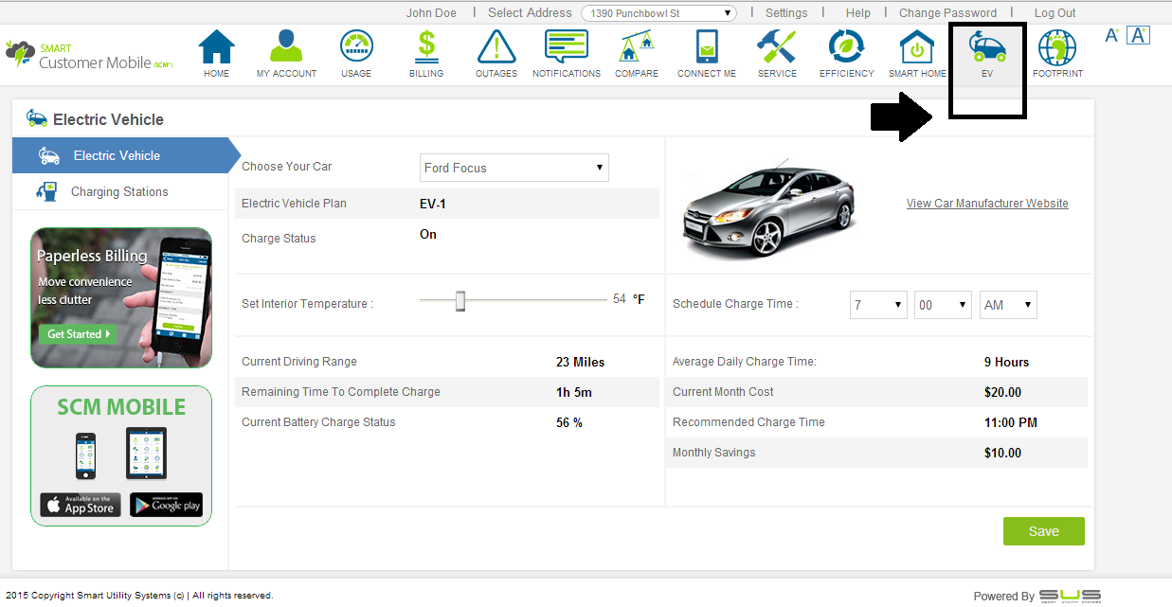Open the AM/PM dropdown
The width and height of the screenshot is (1172, 607).
click(1008, 305)
